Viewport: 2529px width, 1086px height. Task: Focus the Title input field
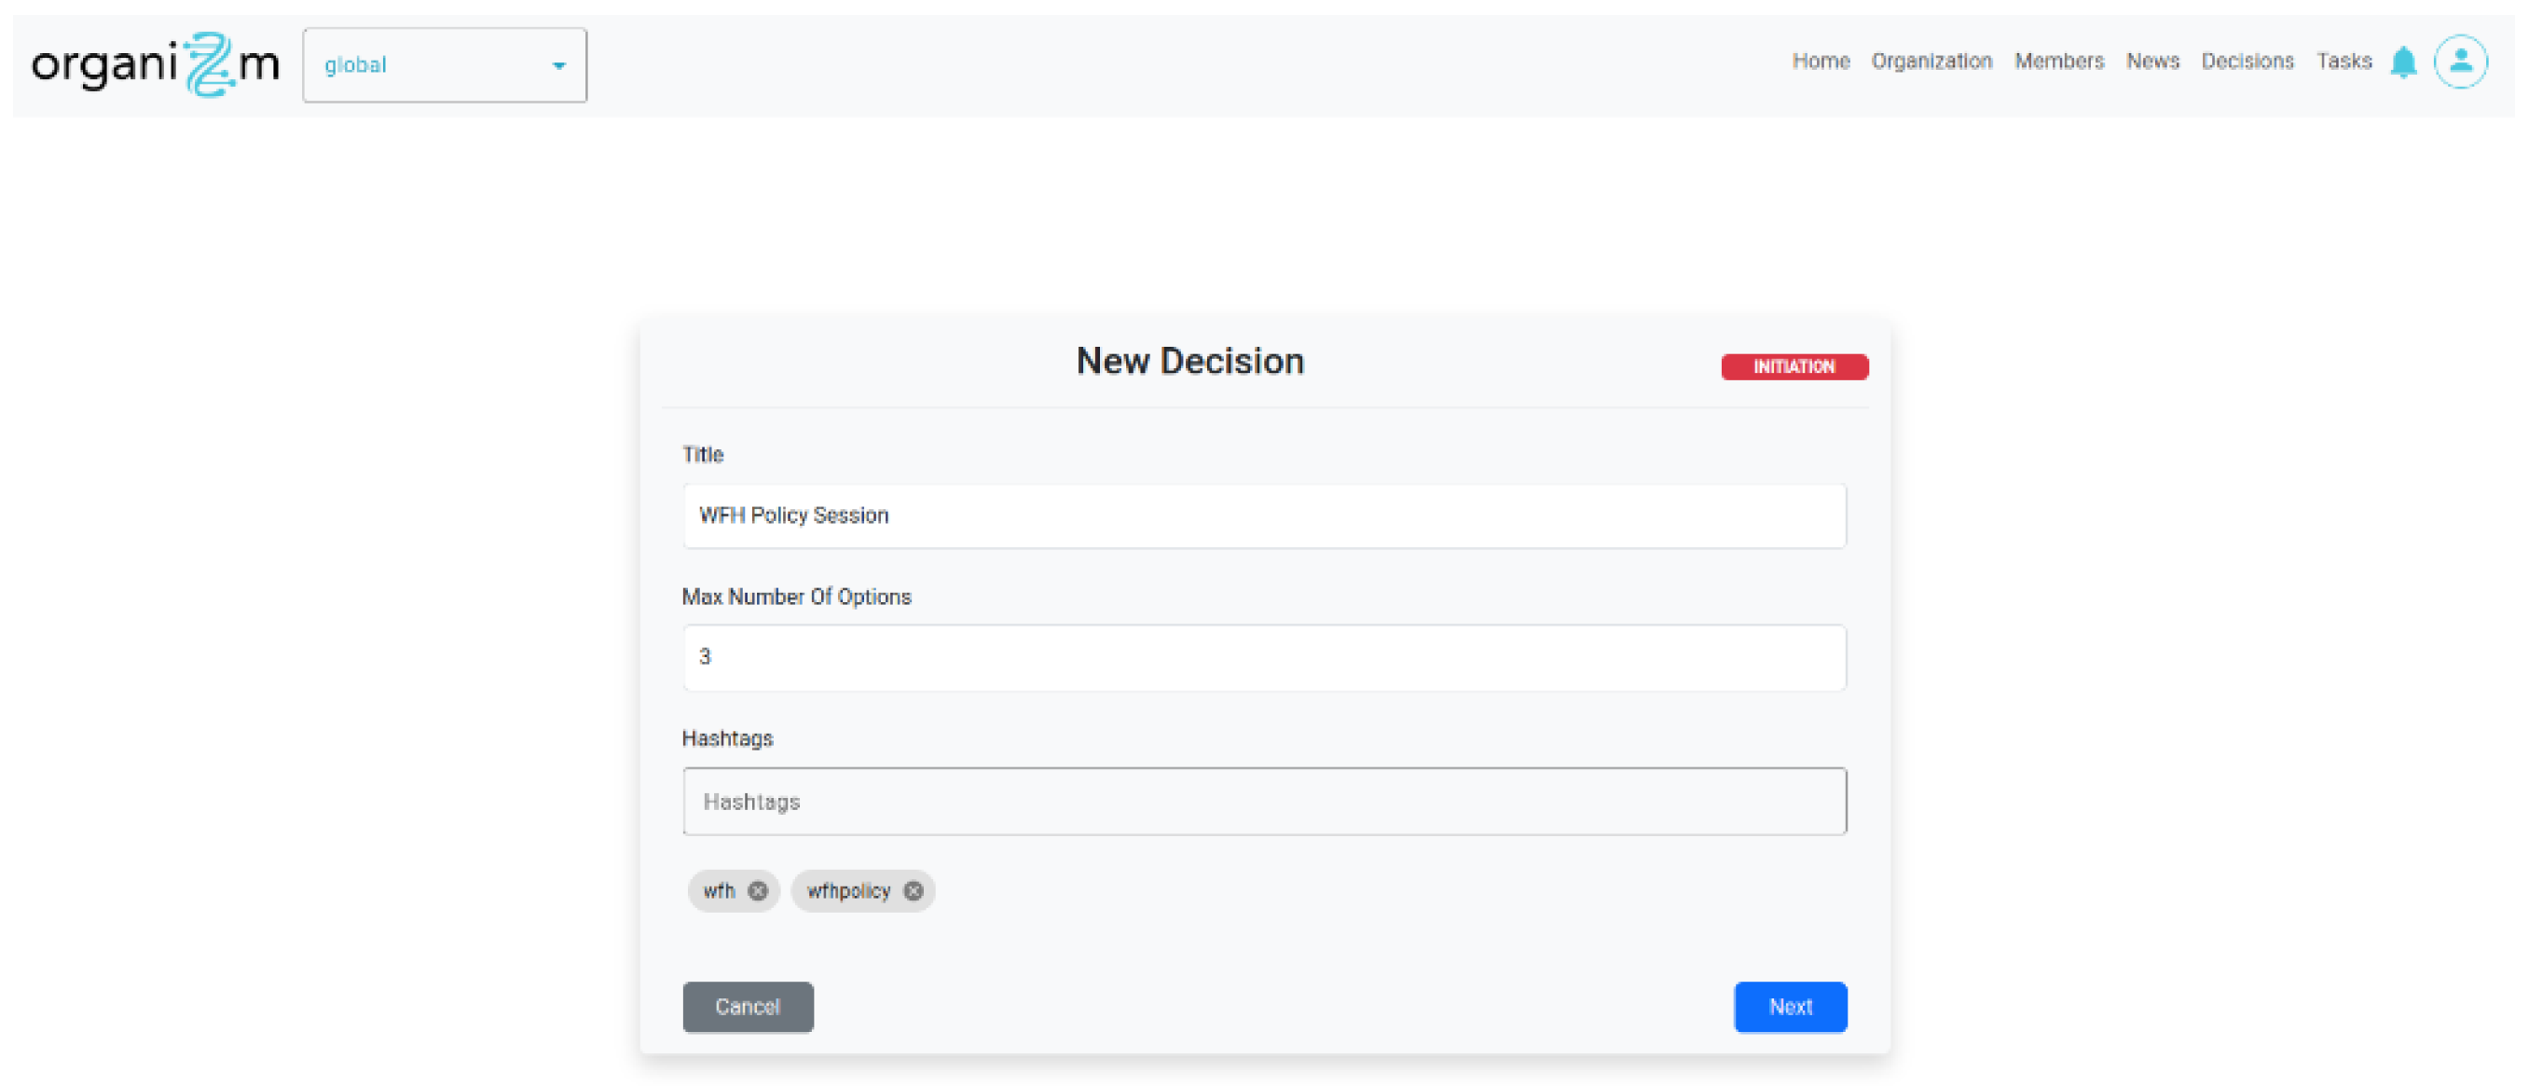tap(1263, 516)
